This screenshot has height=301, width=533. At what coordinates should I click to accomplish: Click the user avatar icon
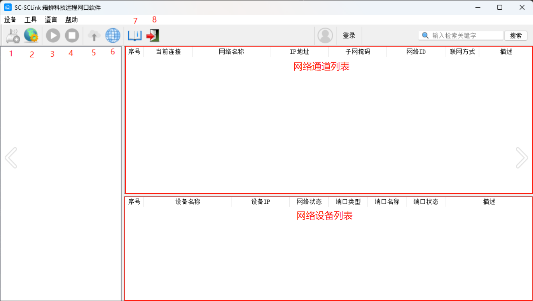tap(325, 36)
